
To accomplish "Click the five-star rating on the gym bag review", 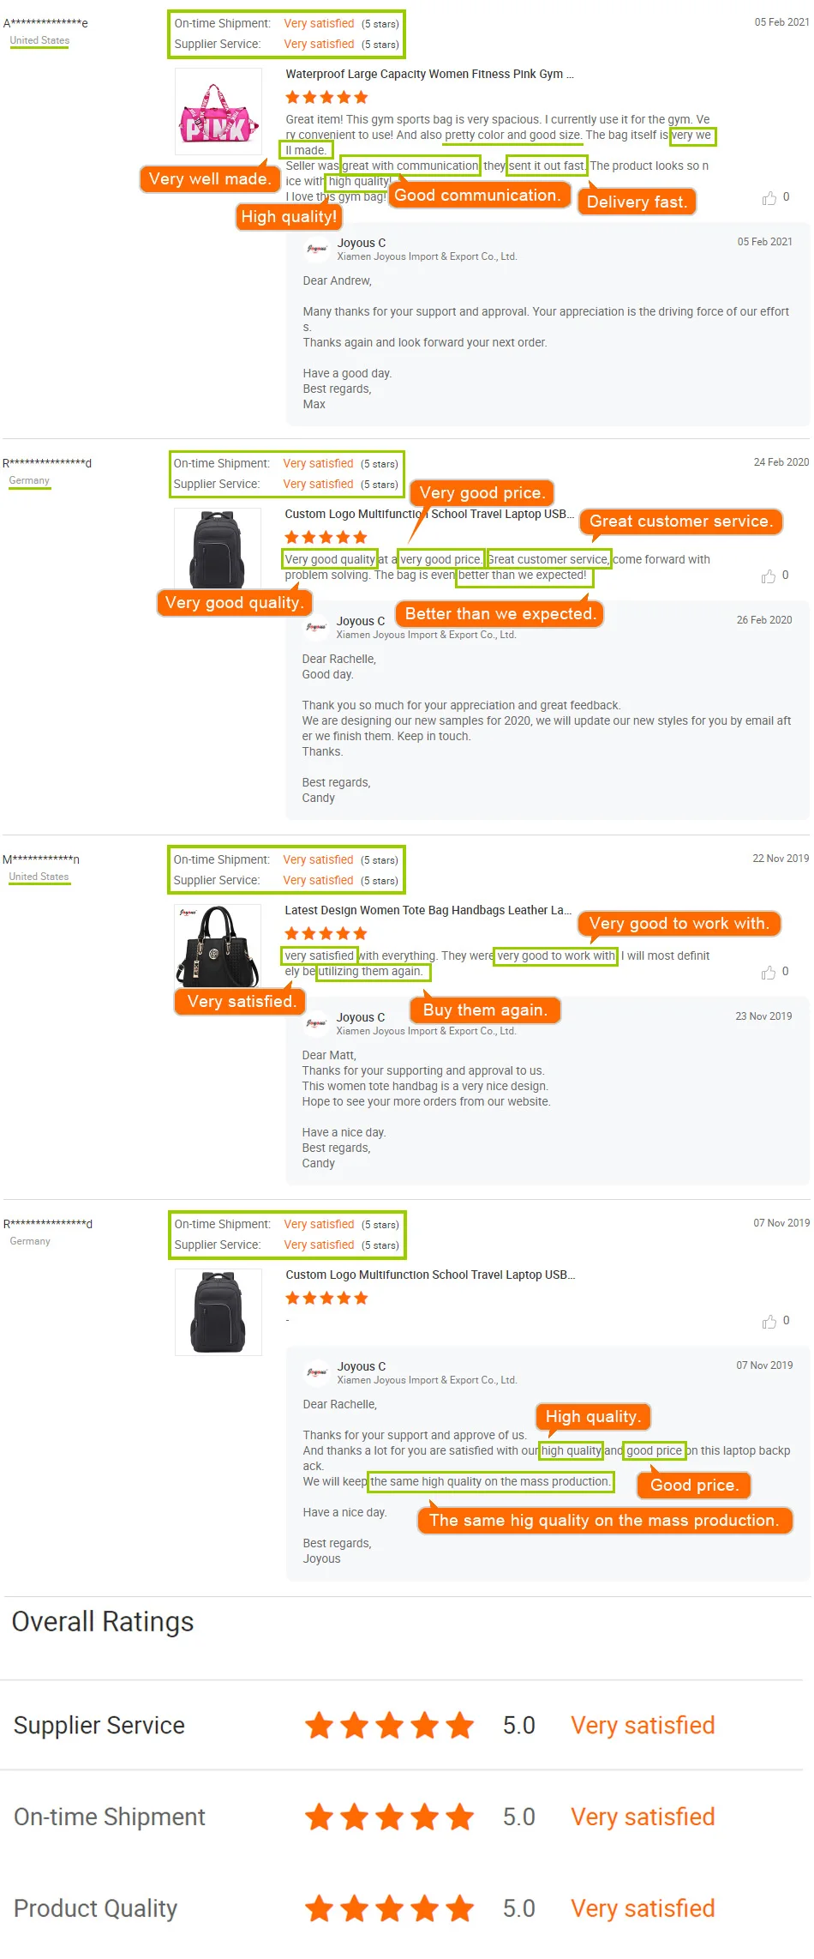I will (x=326, y=97).
